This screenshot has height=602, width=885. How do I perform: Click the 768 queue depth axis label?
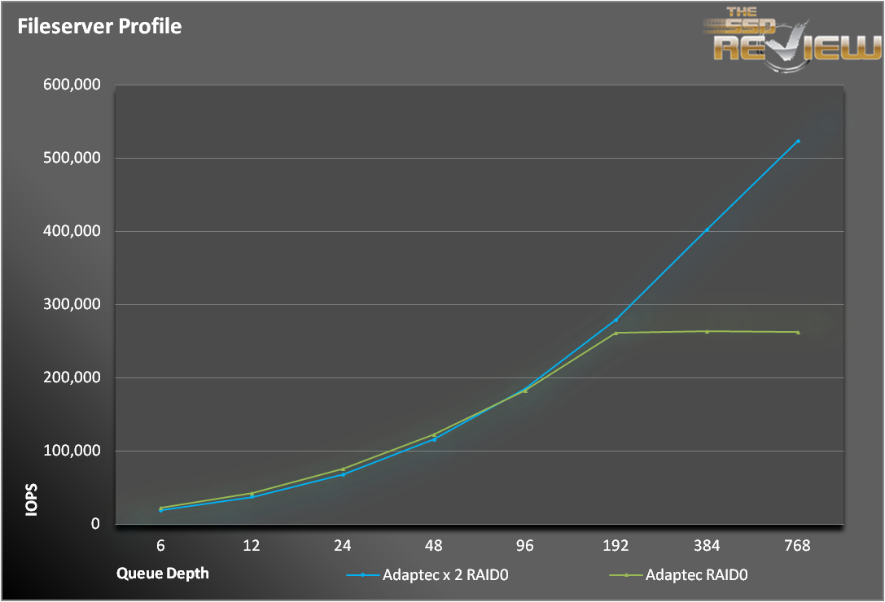tap(798, 546)
